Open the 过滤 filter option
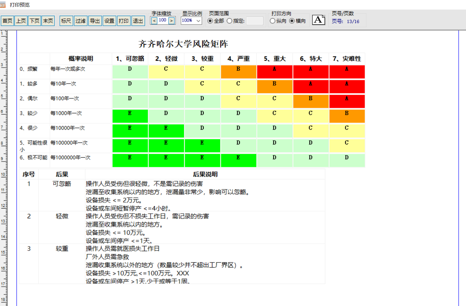Viewport: 466px width, 306px height. tap(81, 21)
